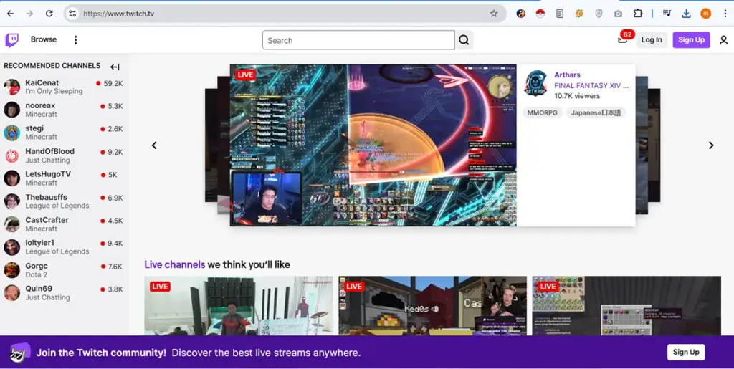Collapse the Recommended Channels sidebar

(x=115, y=67)
